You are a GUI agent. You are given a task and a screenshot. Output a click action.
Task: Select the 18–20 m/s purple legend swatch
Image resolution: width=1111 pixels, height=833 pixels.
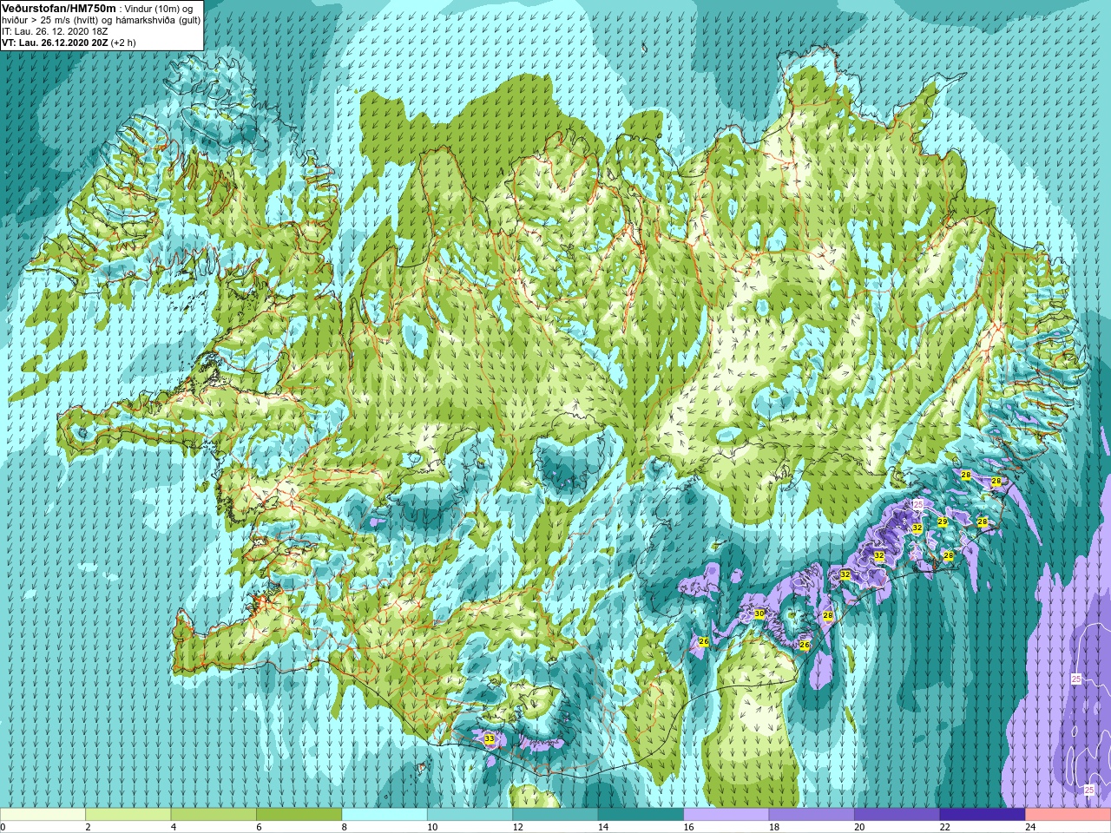(x=812, y=815)
